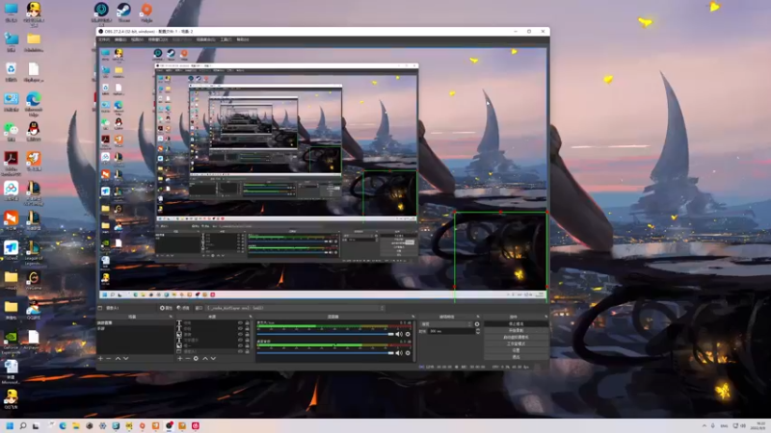Image resolution: width=771 pixels, height=433 pixels.
Task: Open WeGame desktop shortcut
Action: [x=34, y=281]
